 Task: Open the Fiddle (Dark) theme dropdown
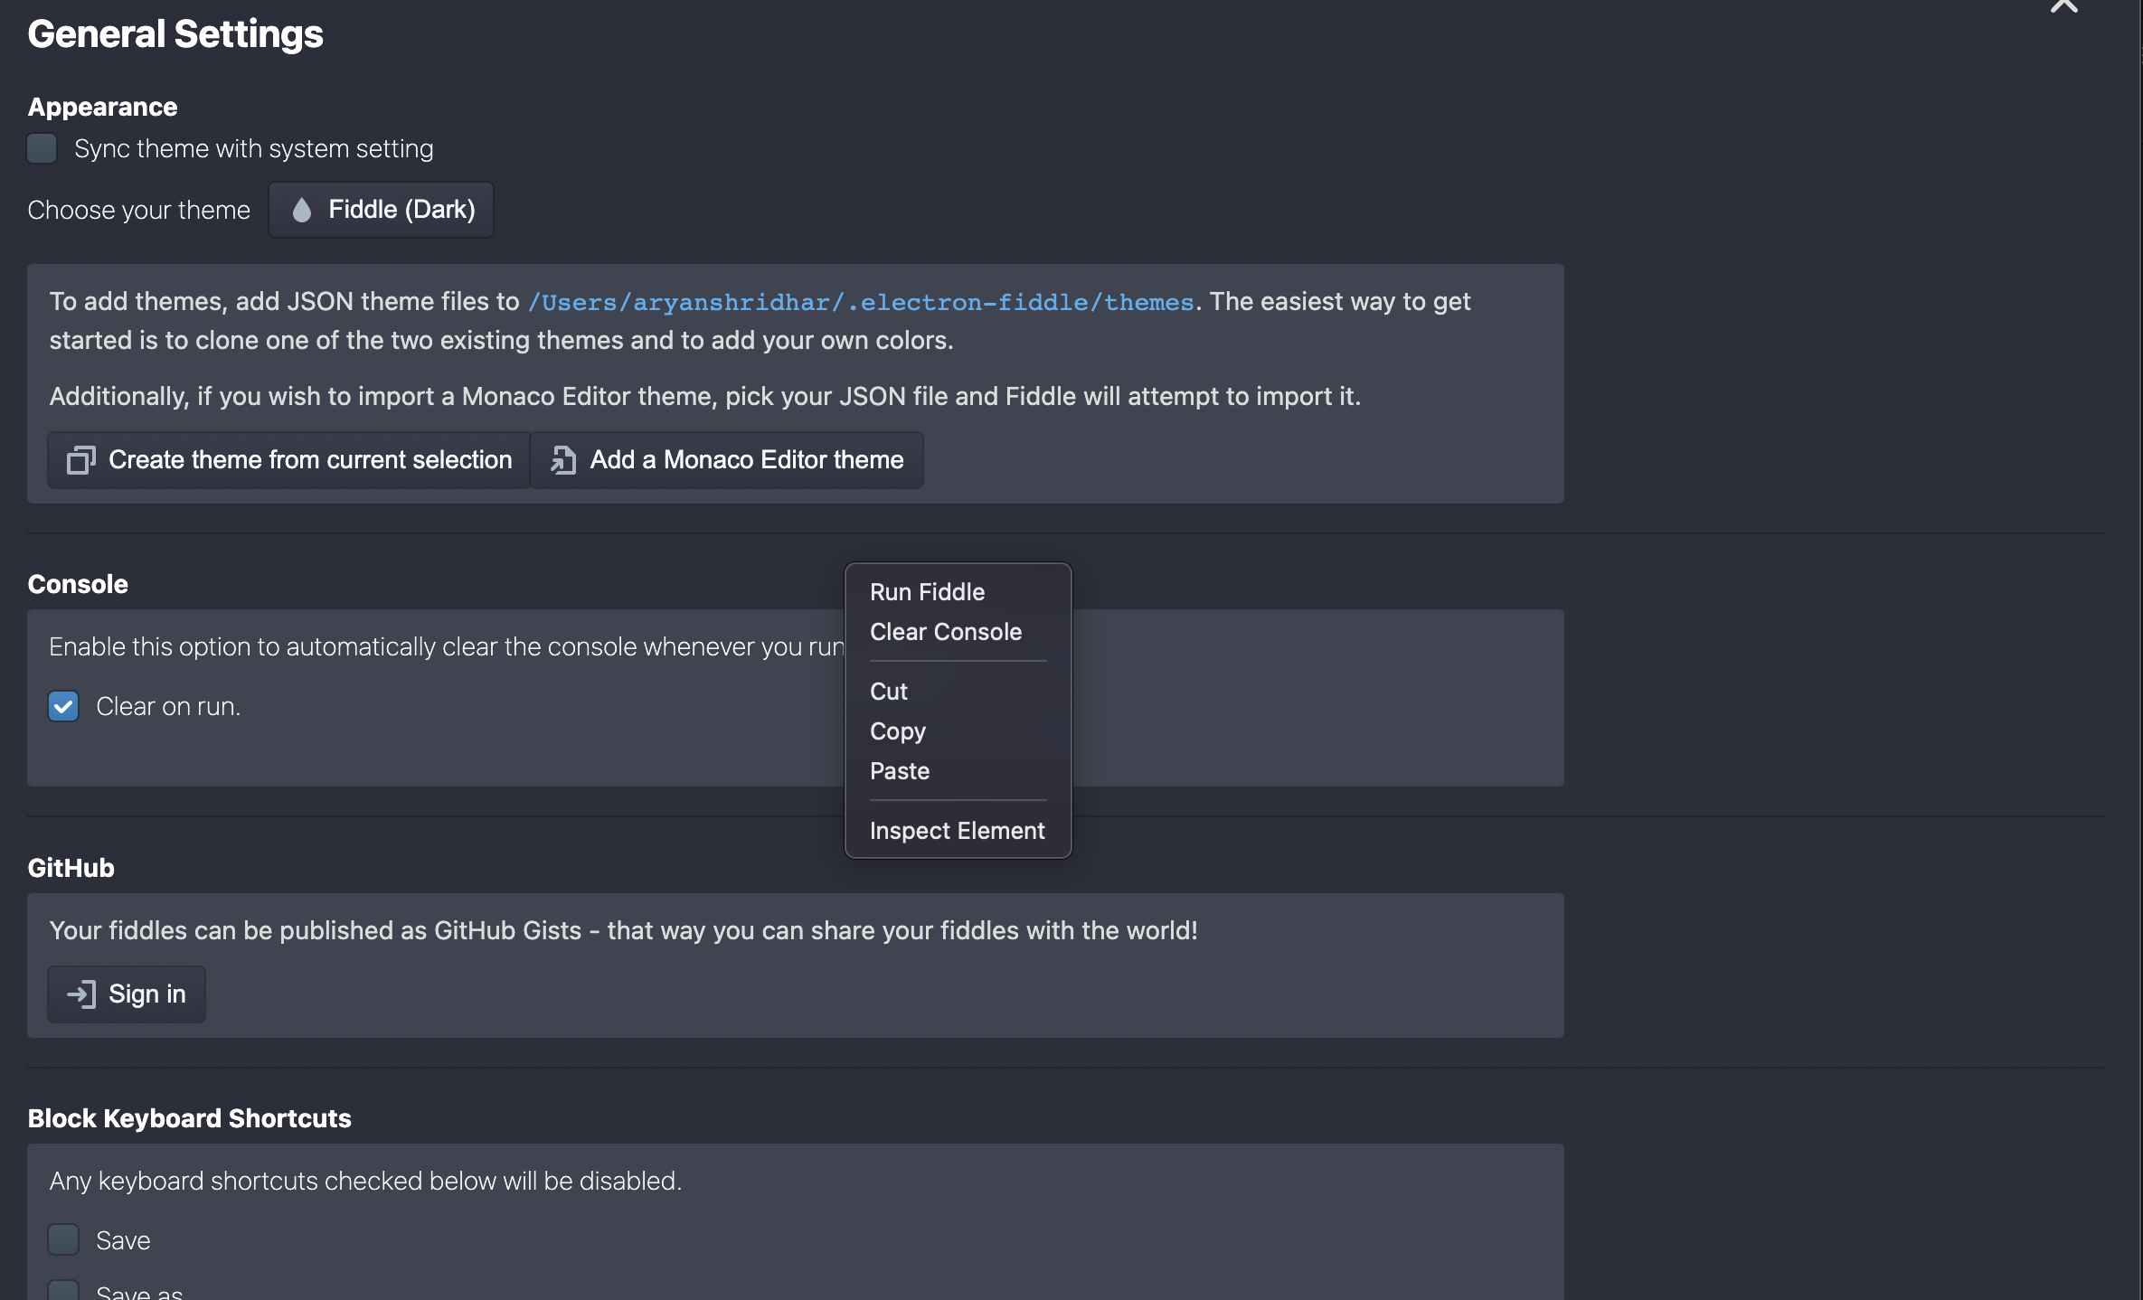[x=381, y=210]
